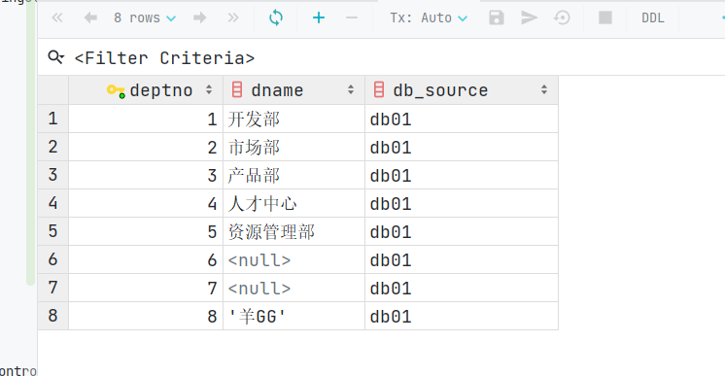The image size is (725, 376).
Task: Select the dname cell containing 人才中心
Action: tap(294, 203)
